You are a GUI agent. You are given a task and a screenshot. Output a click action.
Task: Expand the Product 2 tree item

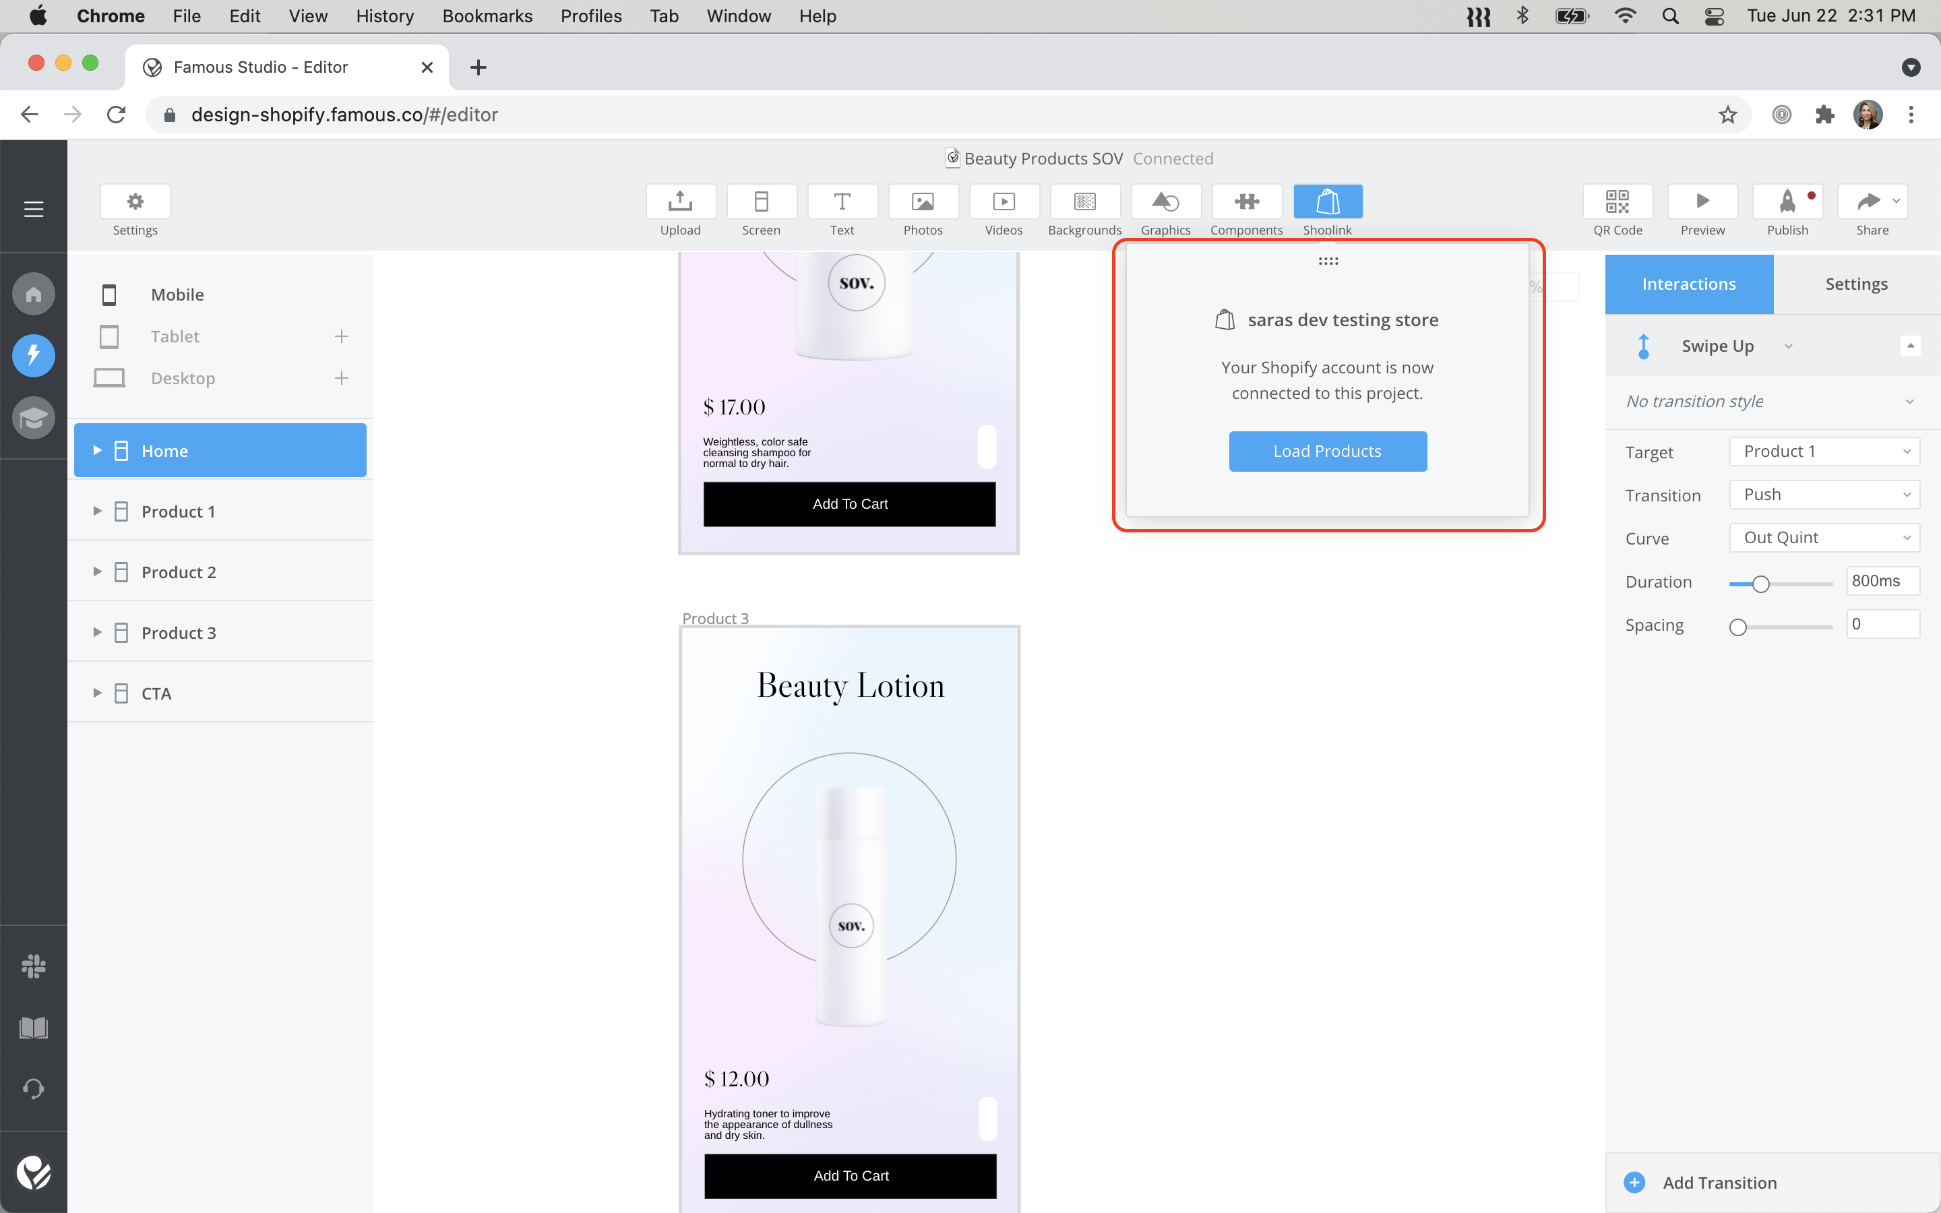tap(97, 572)
